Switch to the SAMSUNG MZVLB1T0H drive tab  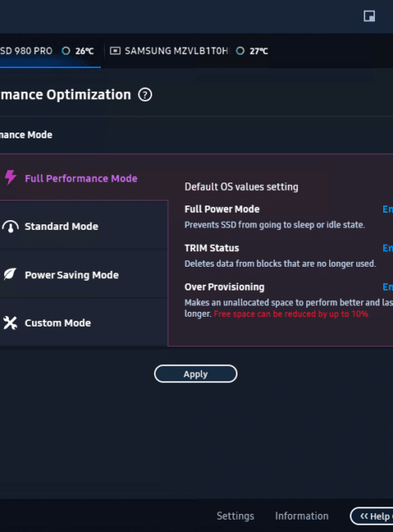point(188,51)
